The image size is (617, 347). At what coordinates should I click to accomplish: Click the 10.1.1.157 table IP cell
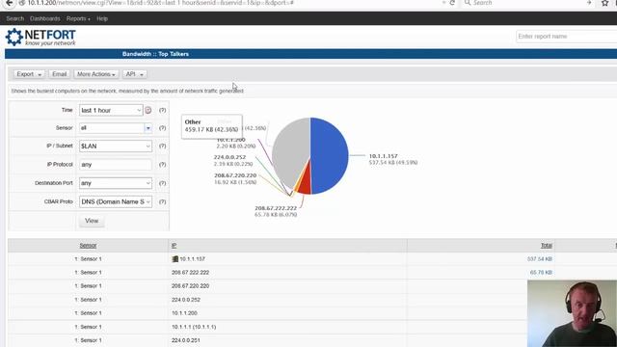192,259
